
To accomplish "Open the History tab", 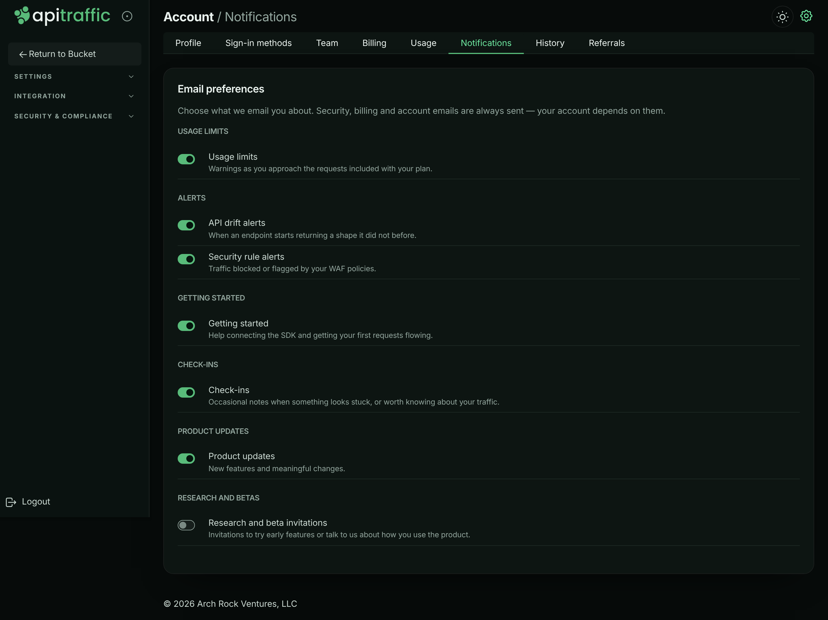I will [x=550, y=43].
